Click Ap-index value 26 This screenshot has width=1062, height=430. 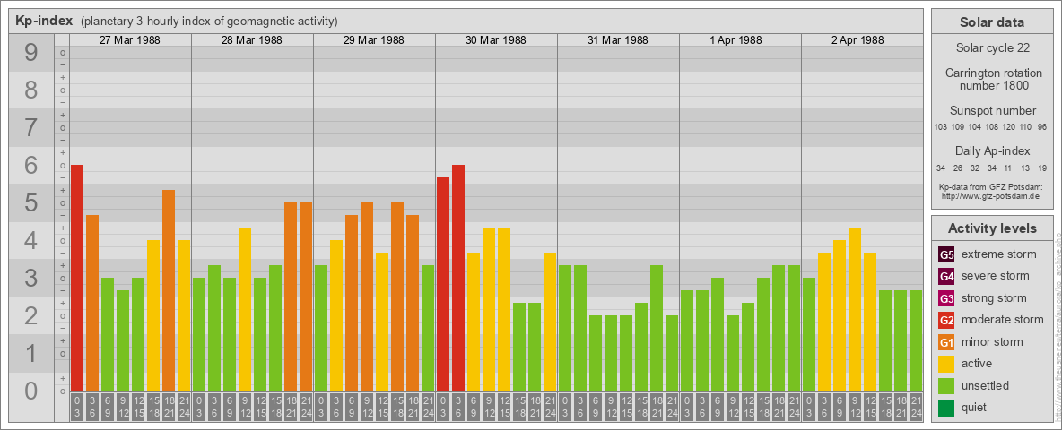958,168
